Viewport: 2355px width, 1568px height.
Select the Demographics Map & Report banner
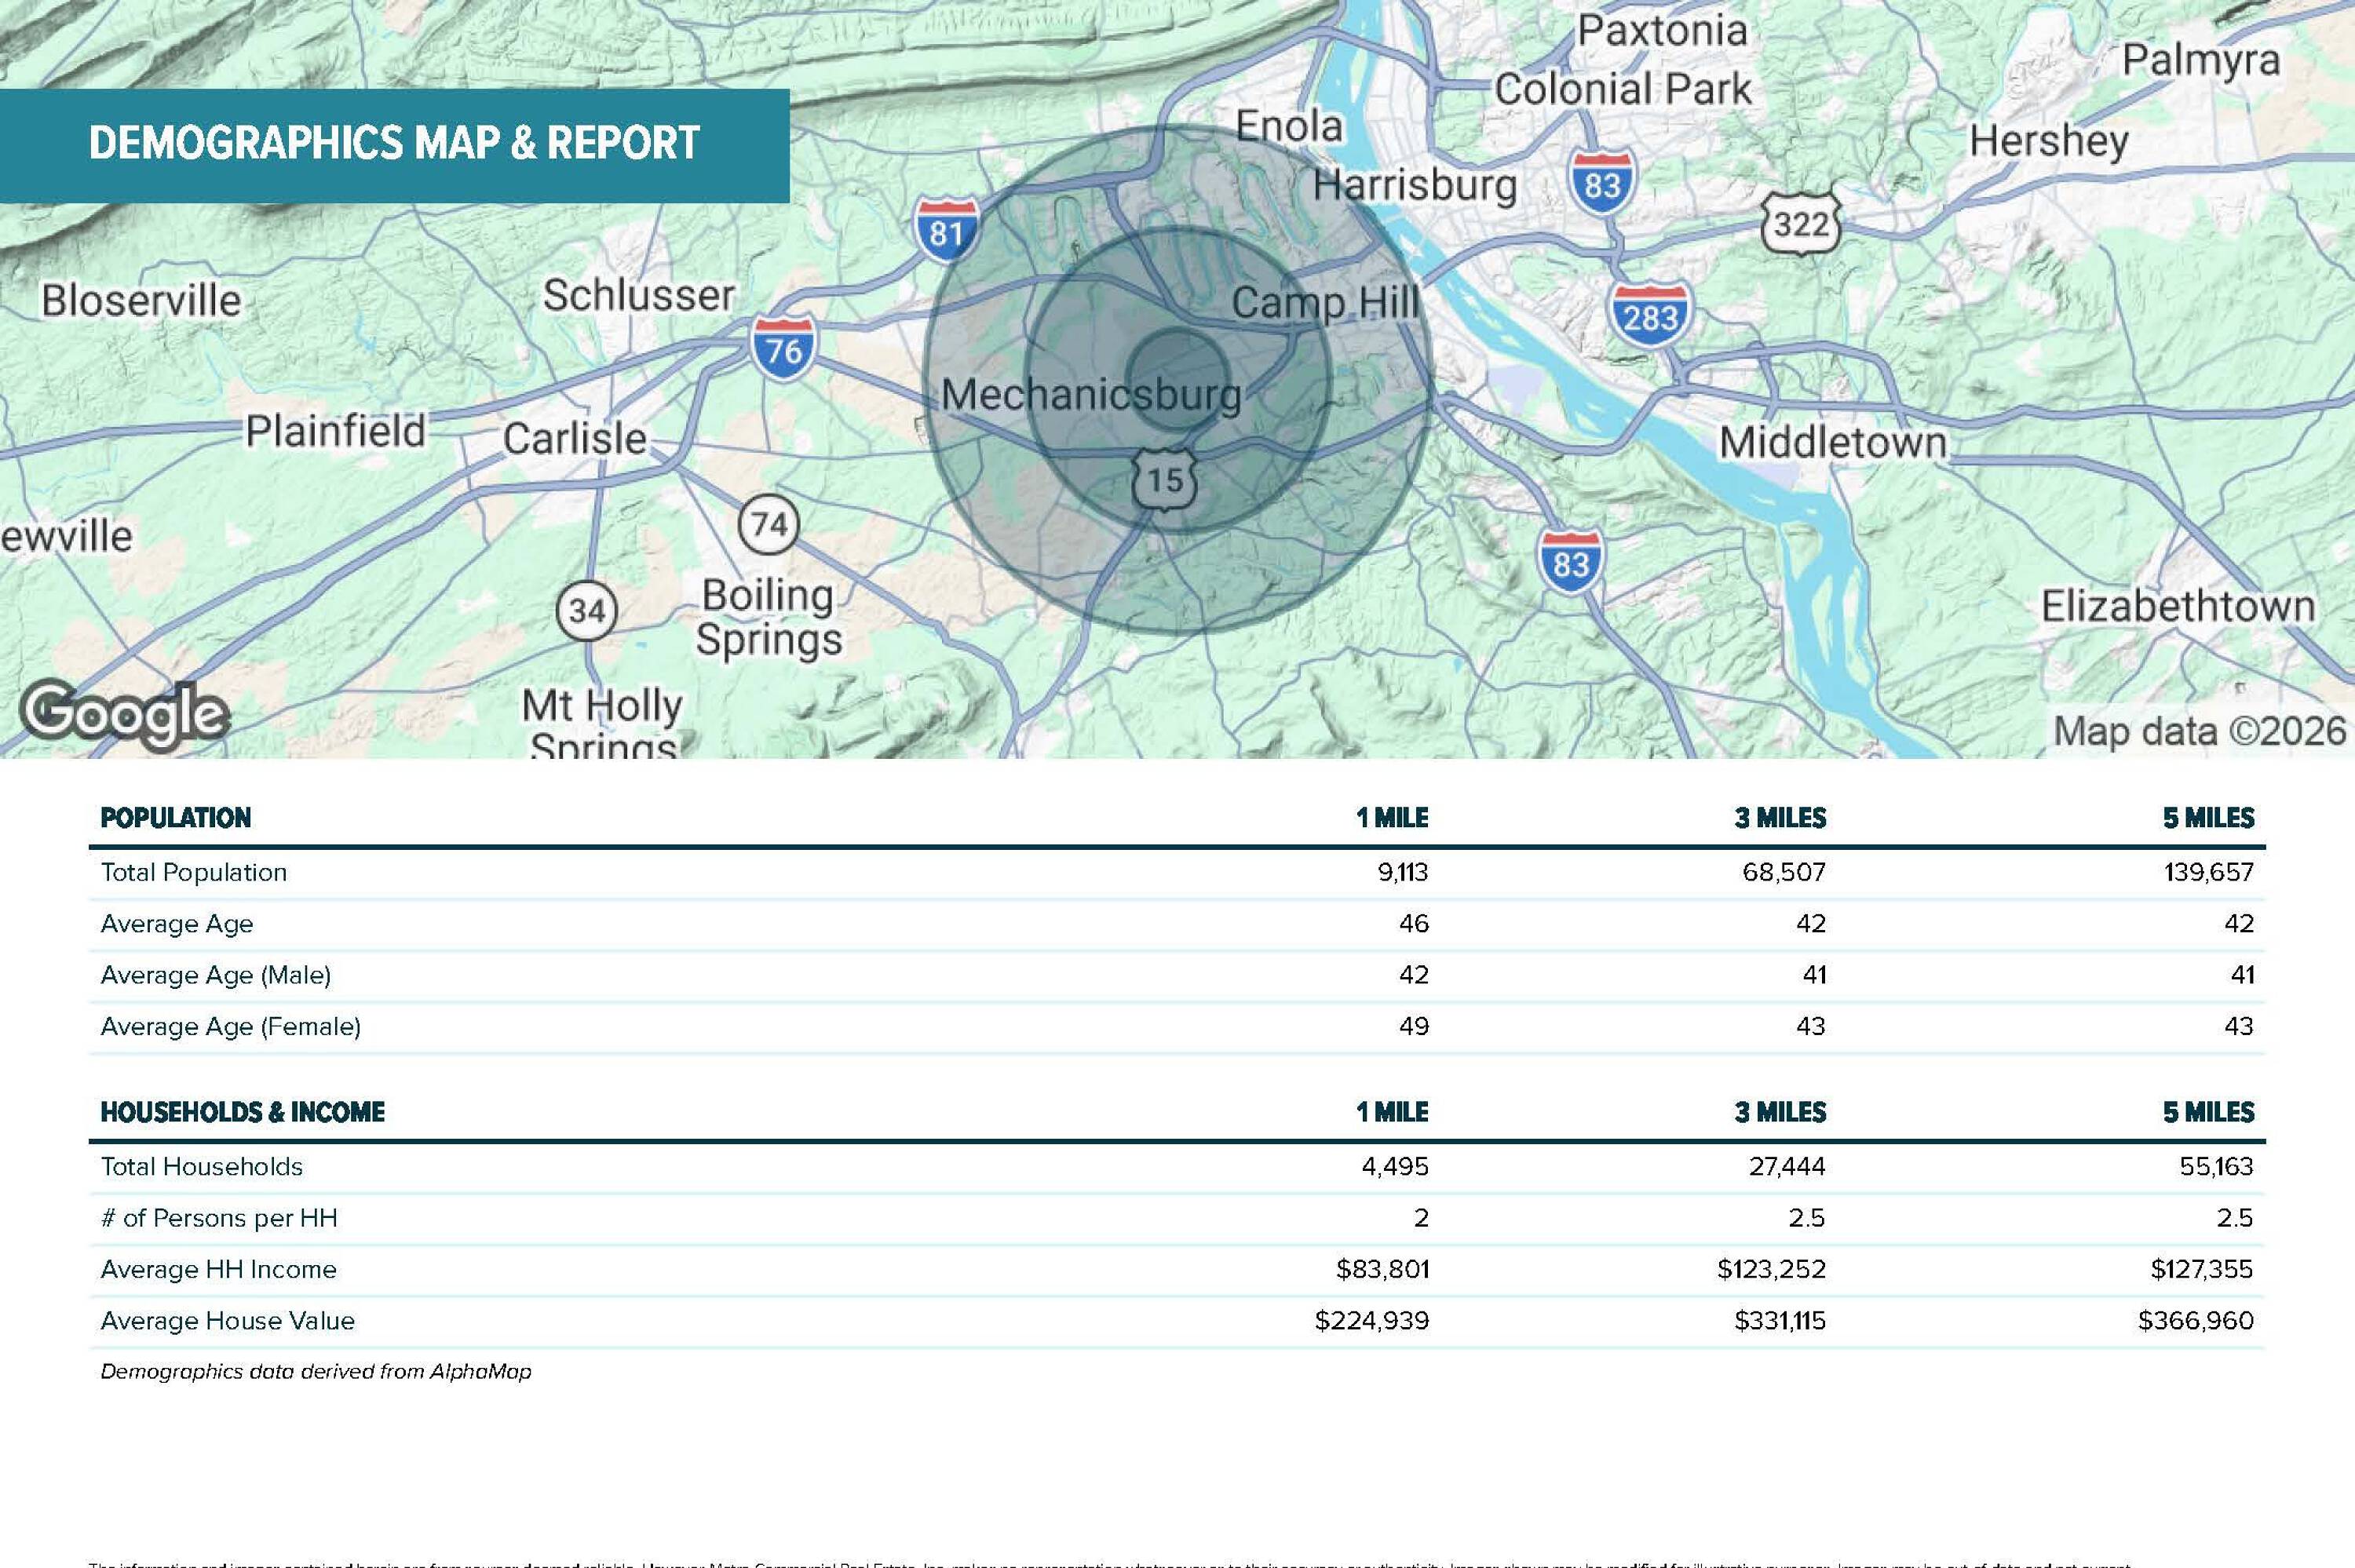pos(394,144)
